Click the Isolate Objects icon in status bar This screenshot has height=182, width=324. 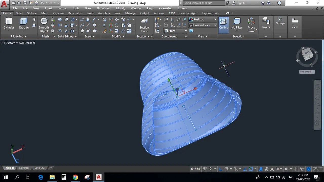pyautogui.click(x=302, y=169)
